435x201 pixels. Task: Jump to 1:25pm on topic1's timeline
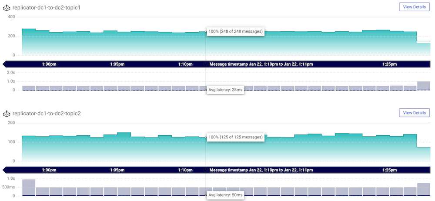(x=389, y=64)
